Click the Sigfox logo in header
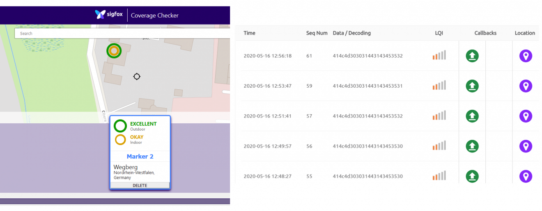 pos(109,15)
